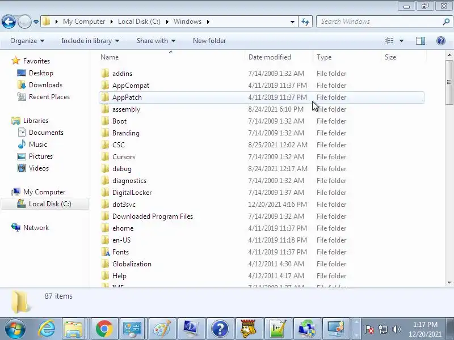454x340 pixels.
Task: Open Desktop in Favorites
Action: (x=41, y=73)
